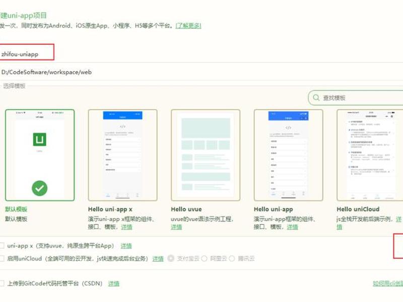Click the green checkmark on default template
The width and height of the screenshot is (403, 302).
click(x=40, y=188)
